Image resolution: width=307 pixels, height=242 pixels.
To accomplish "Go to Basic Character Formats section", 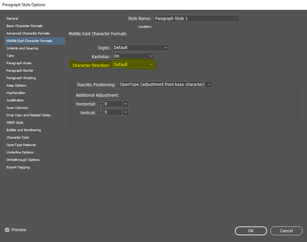I will click(24, 26).
